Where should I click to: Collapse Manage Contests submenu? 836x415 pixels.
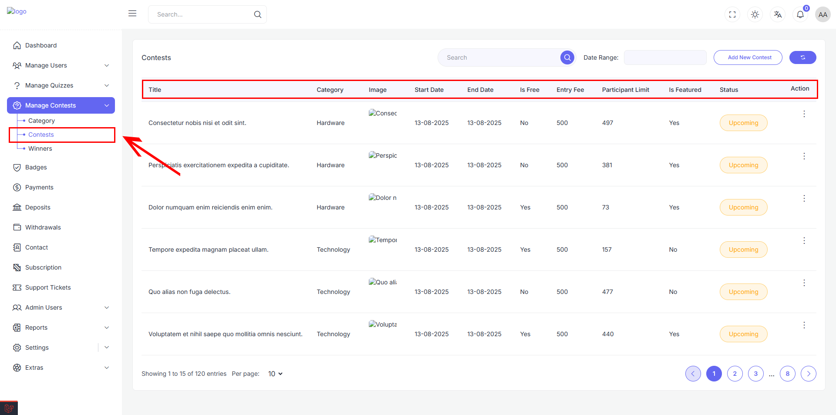(x=61, y=105)
